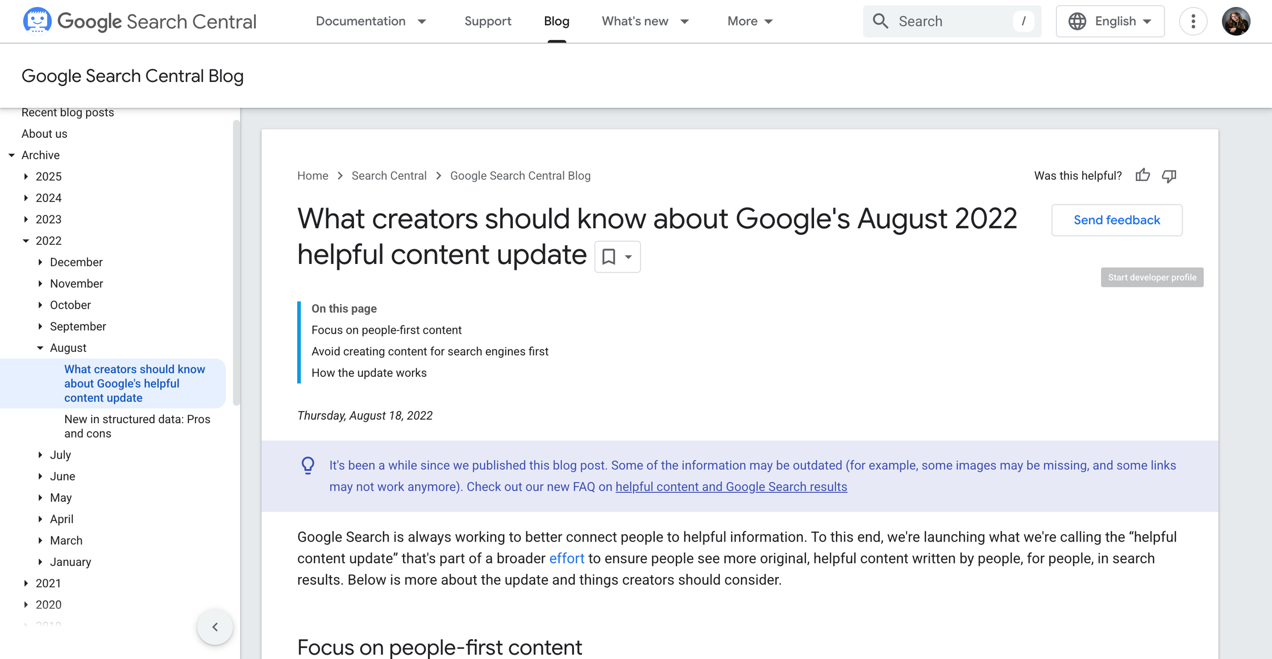Click the Send feedback button
This screenshot has height=659, width=1272.
1116,220
